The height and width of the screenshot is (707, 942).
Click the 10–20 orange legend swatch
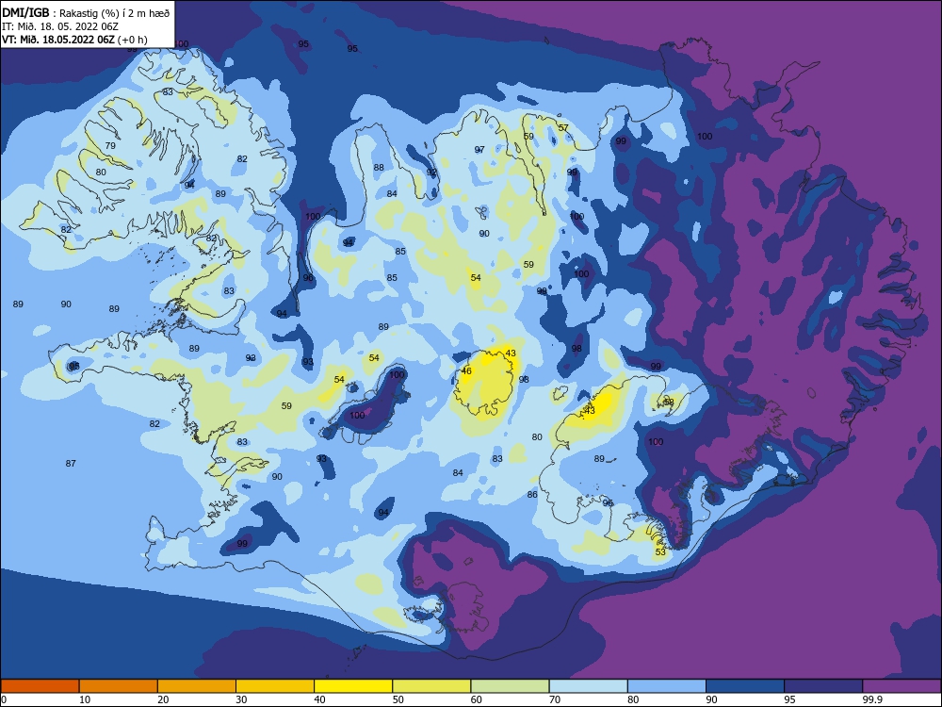pos(119,686)
